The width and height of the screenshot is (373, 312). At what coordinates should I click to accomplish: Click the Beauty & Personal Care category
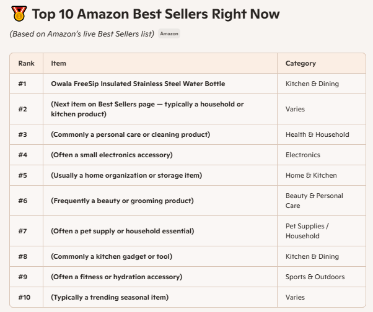coord(314,201)
